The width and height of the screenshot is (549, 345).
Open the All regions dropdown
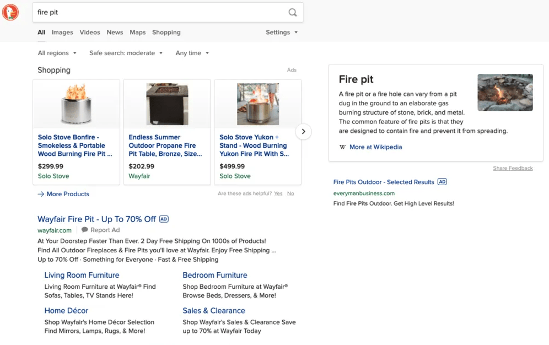[x=57, y=53]
